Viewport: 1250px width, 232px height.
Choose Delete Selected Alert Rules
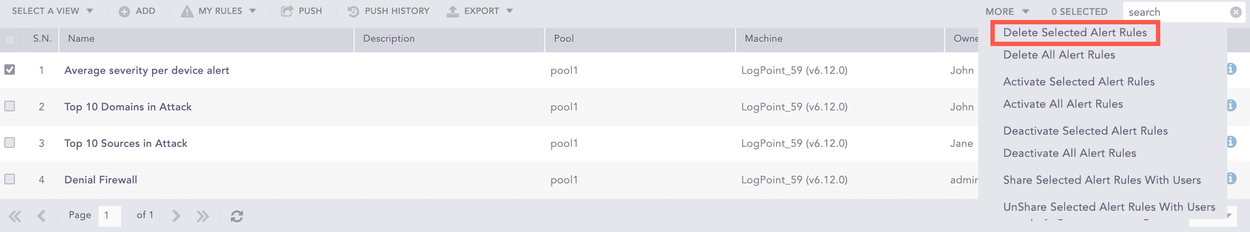coord(1074,33)
